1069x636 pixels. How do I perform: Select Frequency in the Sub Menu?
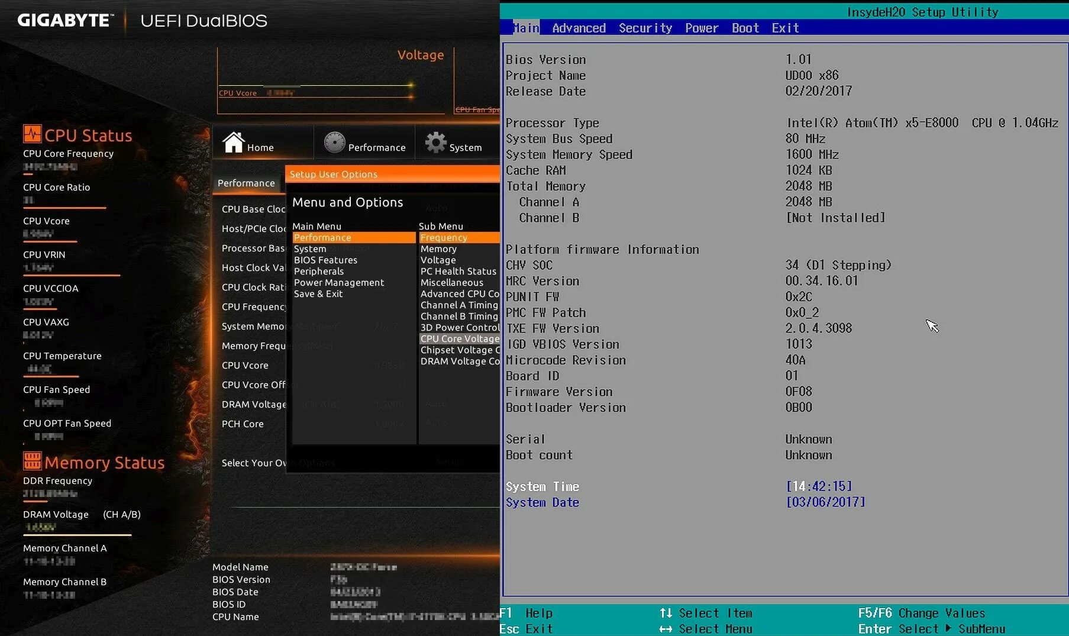[460, 237]
